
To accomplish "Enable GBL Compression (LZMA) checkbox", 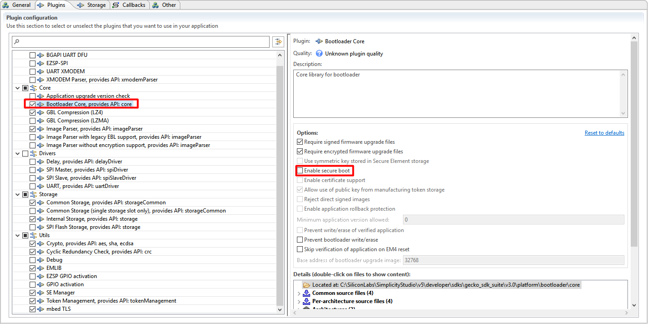I will pyautogui.click(x=32, y=121).
